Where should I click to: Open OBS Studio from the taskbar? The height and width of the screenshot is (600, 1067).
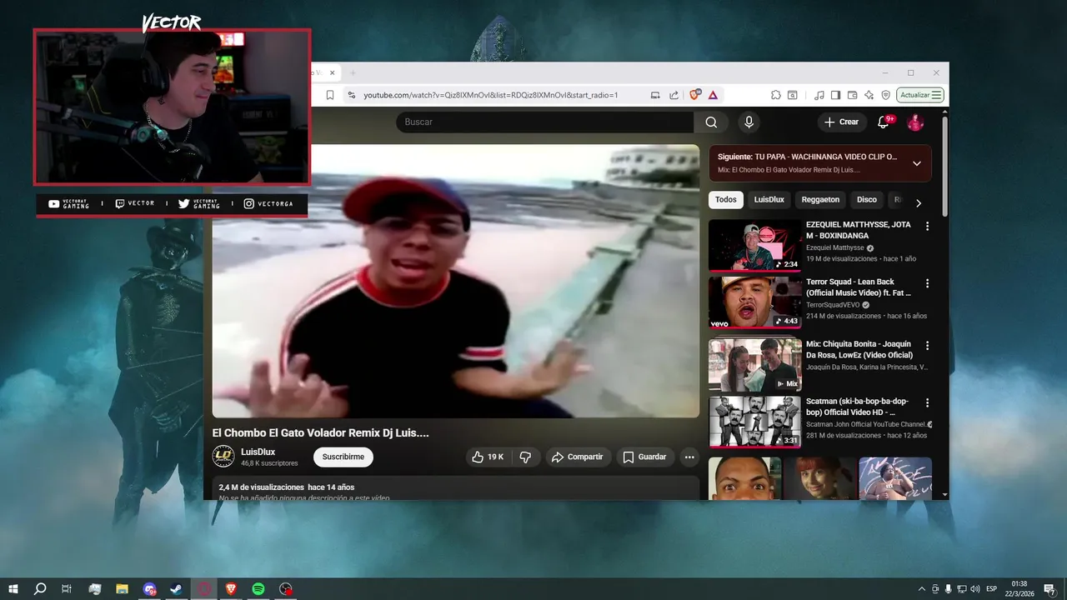(x=286, y=589)
